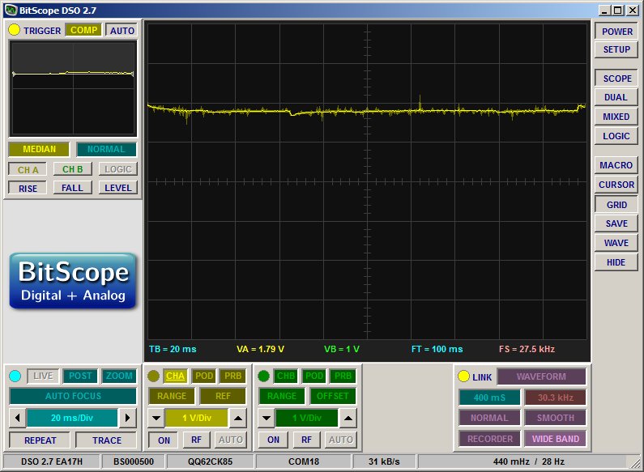Enable ZOOM on timebase
Image resolution: width=644 pixels, height=472 pixels.
[119, 376]
